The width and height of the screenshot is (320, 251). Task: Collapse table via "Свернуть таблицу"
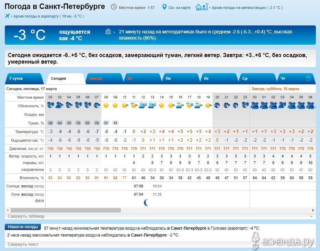26,216
